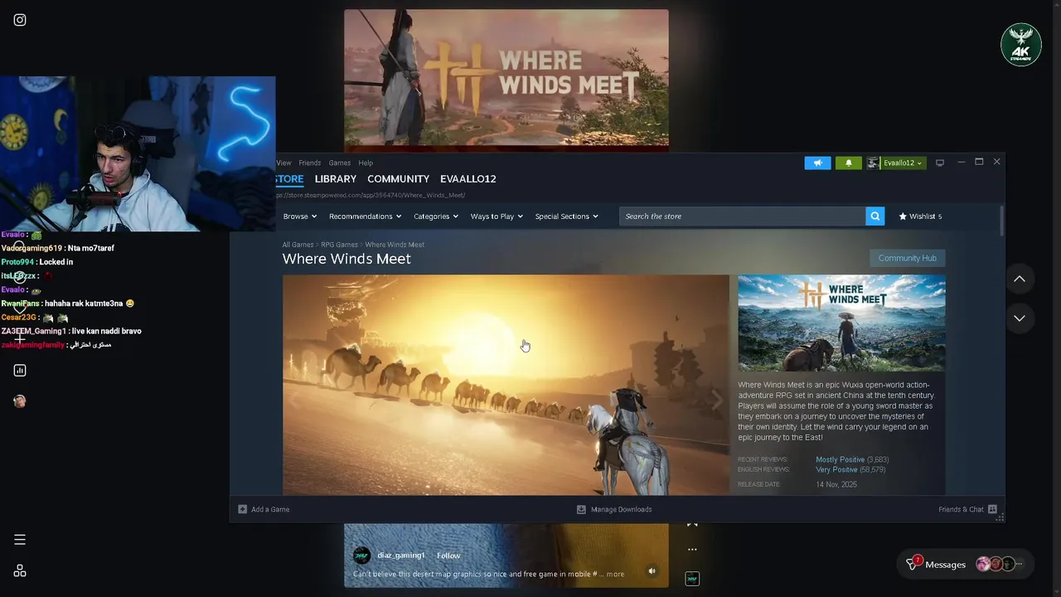Open the Games menu in Steam

pos(339,163)
